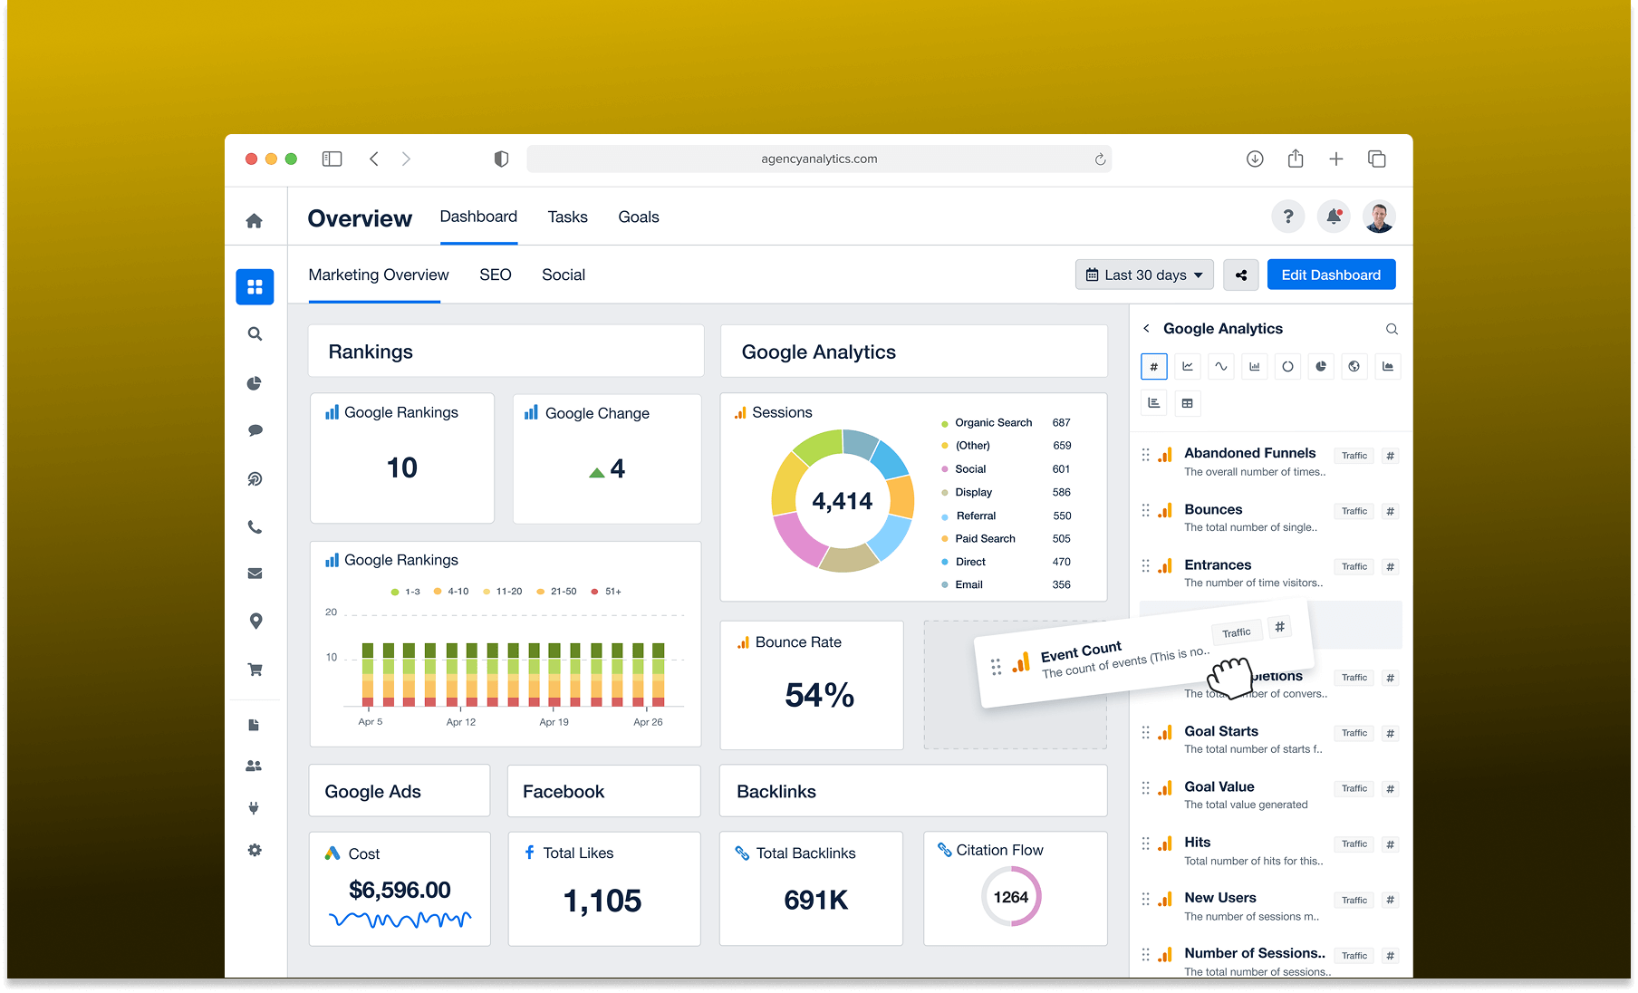This screenshot has height=993, width=1638.
Task: Open the notifications bell
Action: point(1334,217)
